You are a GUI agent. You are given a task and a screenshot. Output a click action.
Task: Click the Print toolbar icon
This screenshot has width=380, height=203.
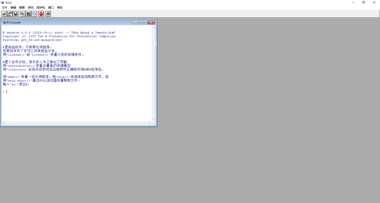[48, 14]
